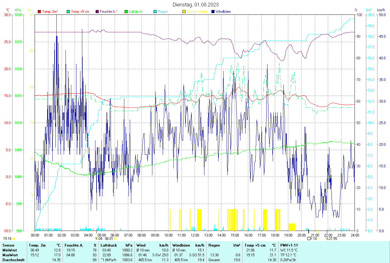390x263 pixels.
Task: Click the chart title Dienstag, 01.08.2023
Action: 195,5
